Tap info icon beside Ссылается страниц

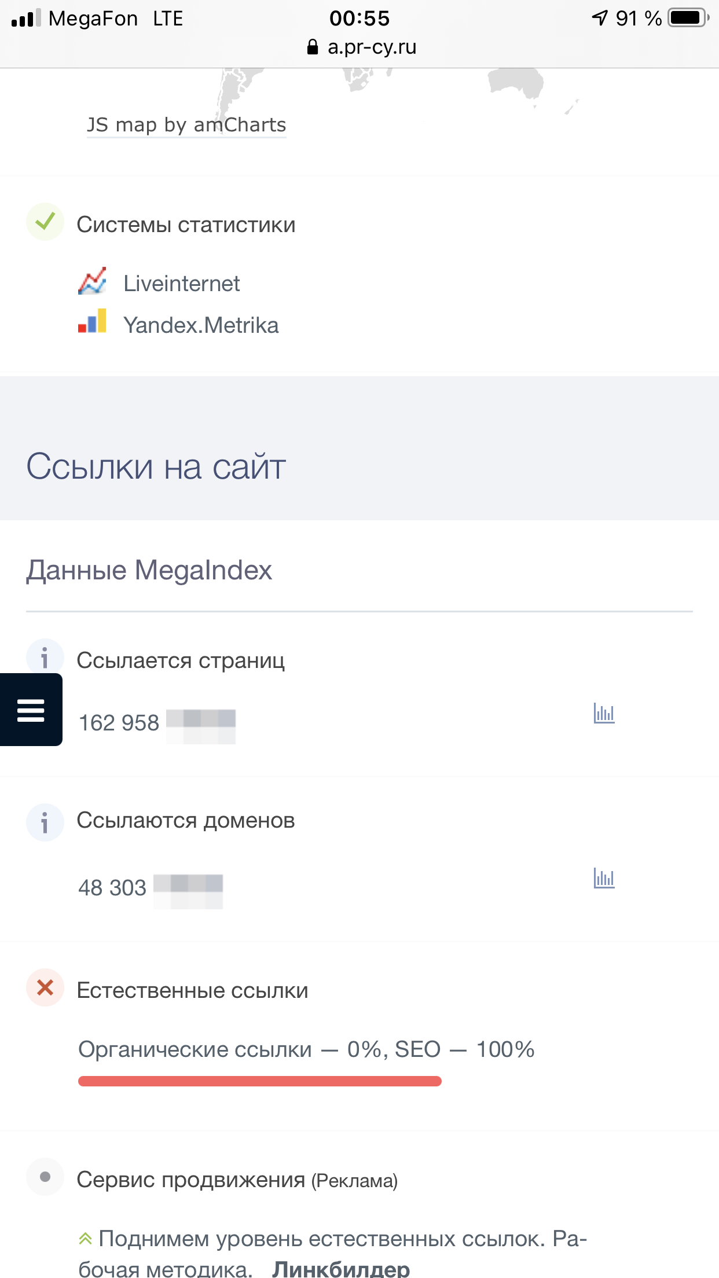point(45,657)
